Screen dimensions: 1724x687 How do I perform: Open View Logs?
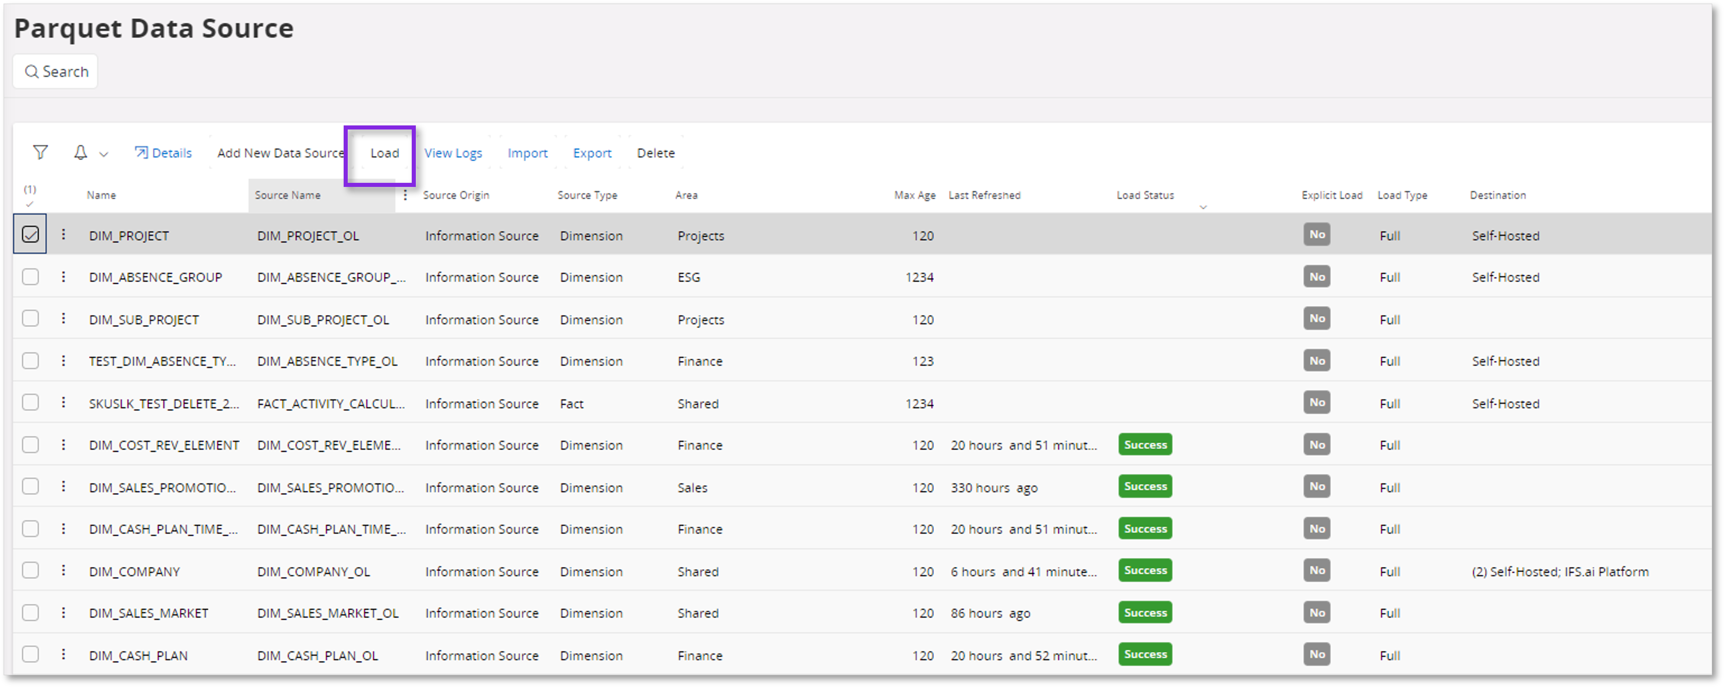tap(454, 152)
